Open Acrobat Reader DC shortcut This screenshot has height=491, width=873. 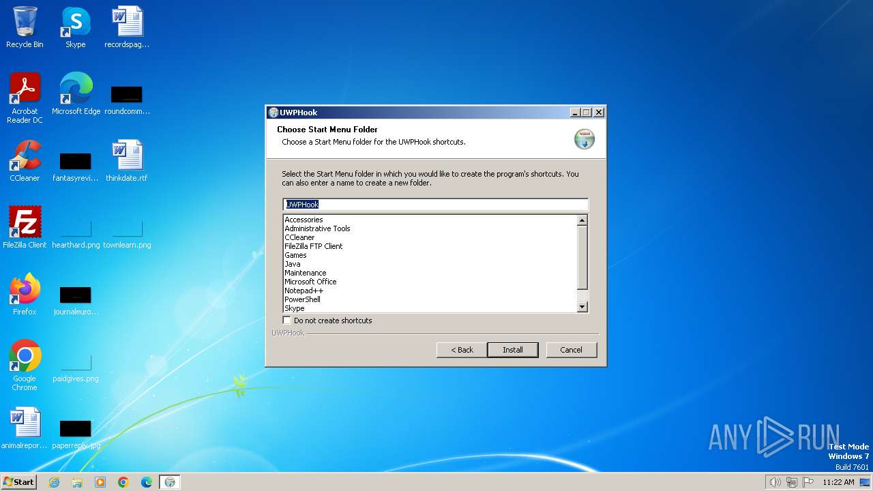25,98
